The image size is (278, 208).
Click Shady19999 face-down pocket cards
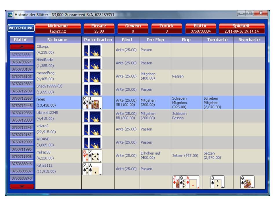tap(92, 90)
